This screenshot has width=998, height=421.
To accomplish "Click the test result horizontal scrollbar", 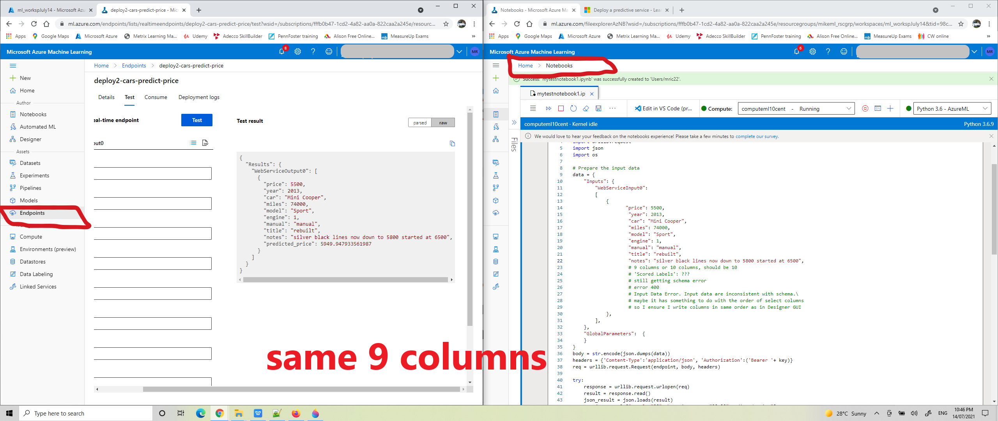I will (345, 279).
